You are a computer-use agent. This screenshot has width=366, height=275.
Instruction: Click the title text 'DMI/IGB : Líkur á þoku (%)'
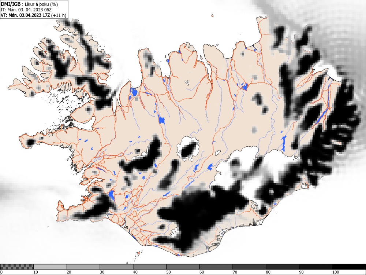[29, 4]
